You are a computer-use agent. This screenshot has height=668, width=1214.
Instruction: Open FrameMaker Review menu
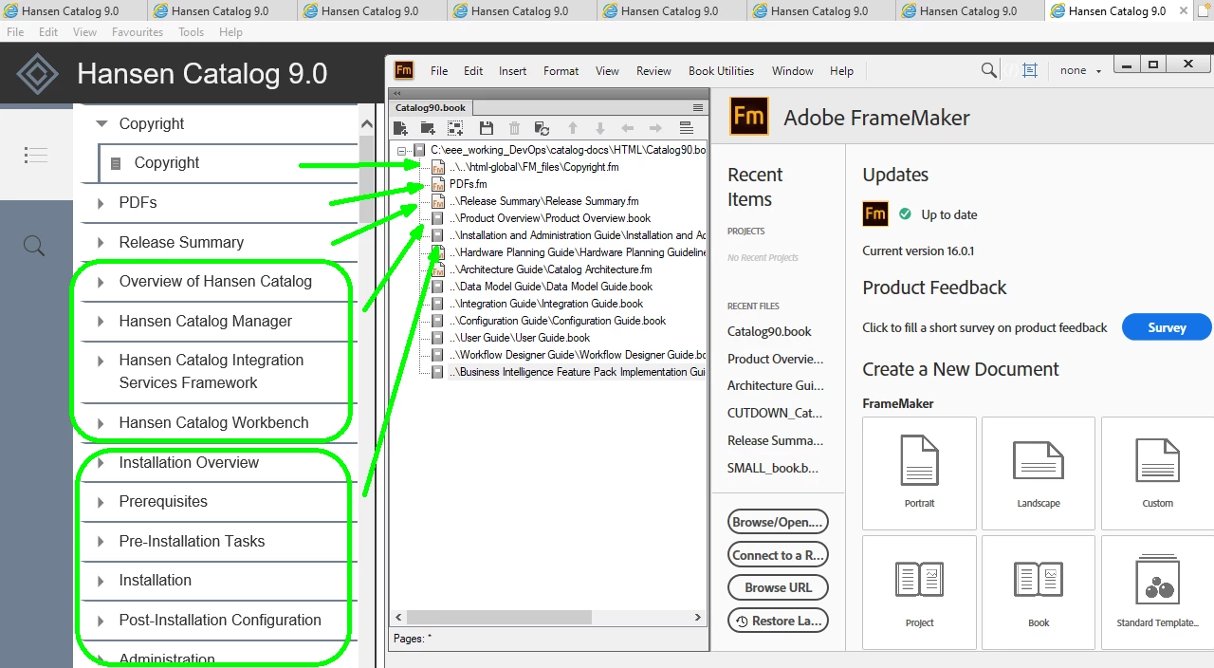[653, 70]
